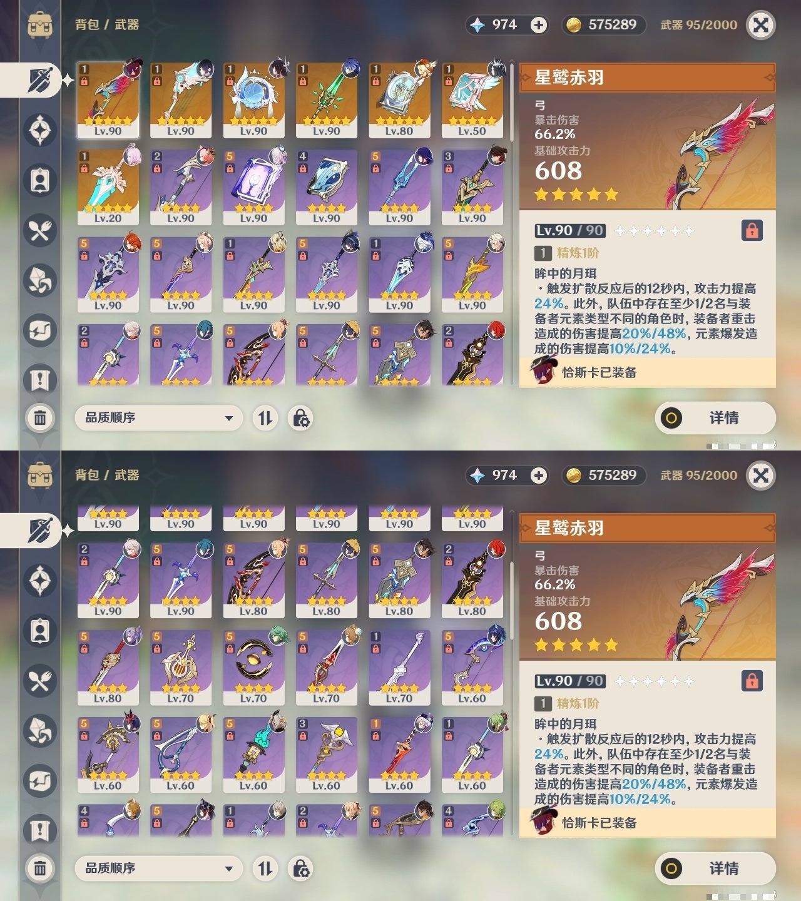
Task: Click the trash can delete icon in the upper panel
Action: [x=40, y=417]
